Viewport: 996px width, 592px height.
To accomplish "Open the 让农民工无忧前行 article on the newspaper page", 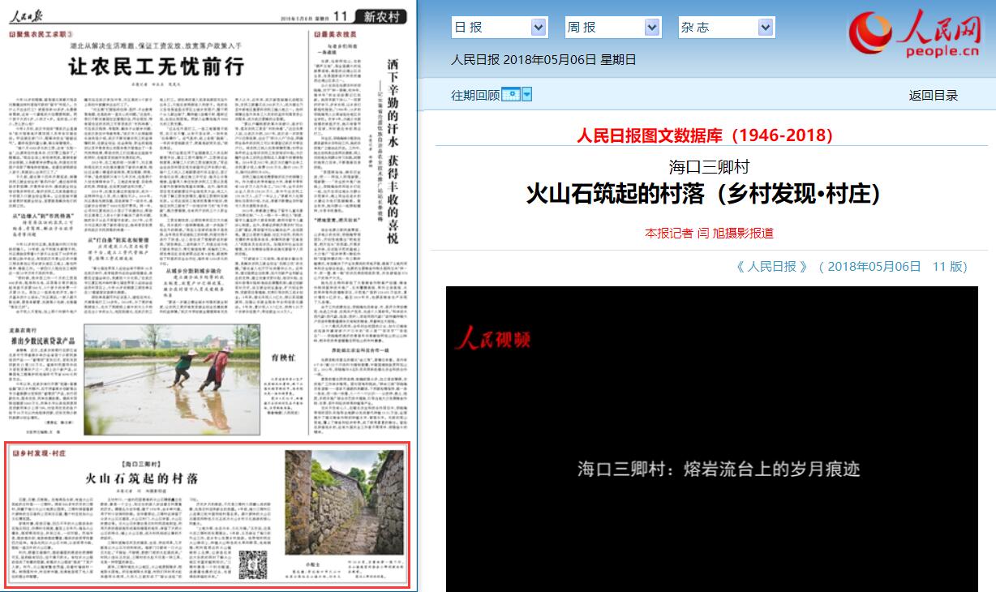I will [x=156, y=66].
